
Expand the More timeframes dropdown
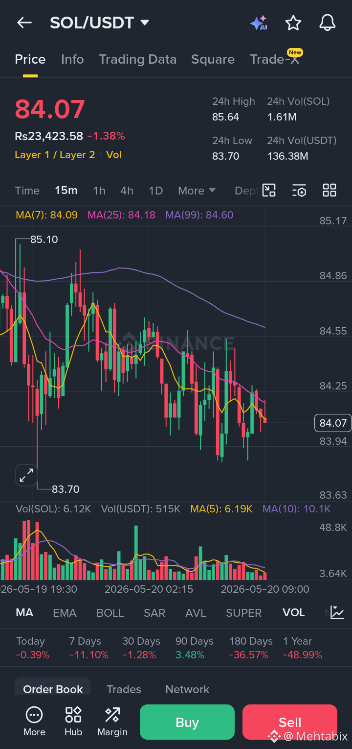tap(197, 191)
